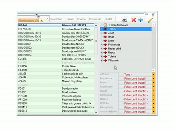Expand the Repas bébé family node
The image size is (175, 131).
tap(102, 49)
